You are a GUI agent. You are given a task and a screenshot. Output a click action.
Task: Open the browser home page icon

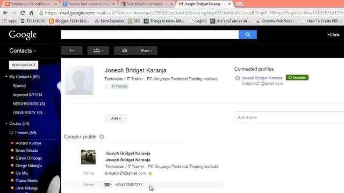pyautogui.click(x=32, y=13)
